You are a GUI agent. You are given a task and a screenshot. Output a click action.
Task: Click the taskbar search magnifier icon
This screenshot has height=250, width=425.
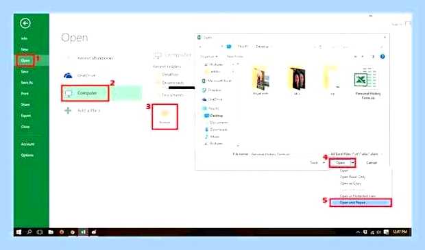[x=29, y=232]
